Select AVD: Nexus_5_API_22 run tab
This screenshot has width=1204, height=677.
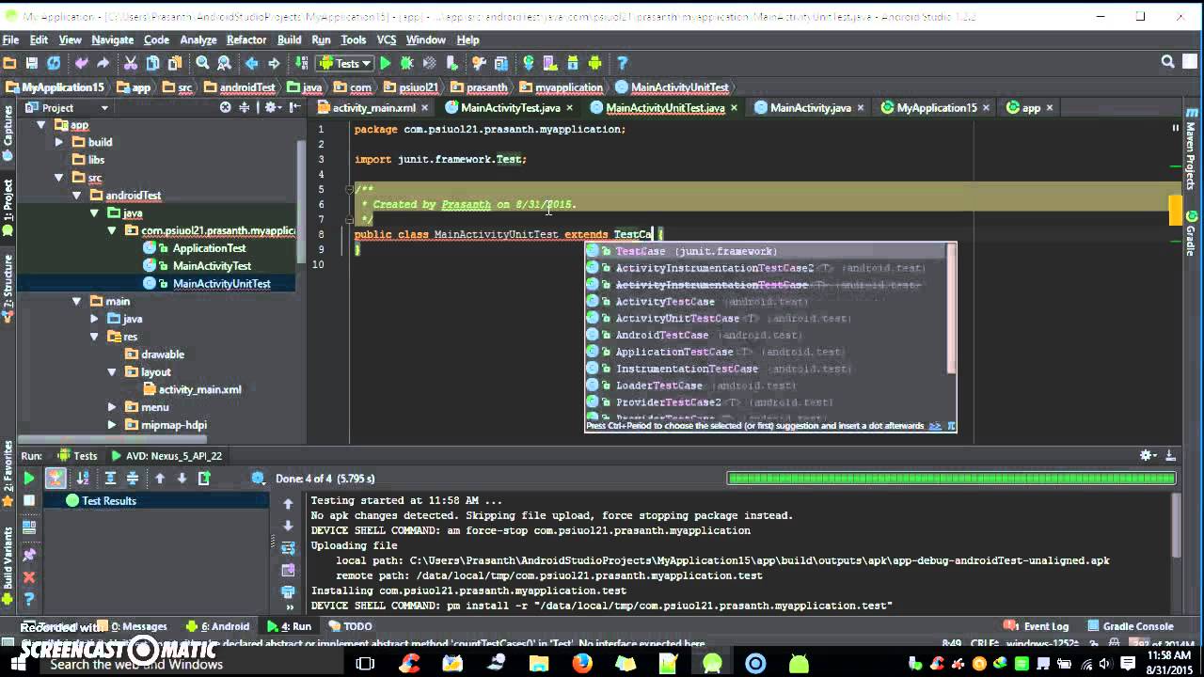tap(166, 455)
